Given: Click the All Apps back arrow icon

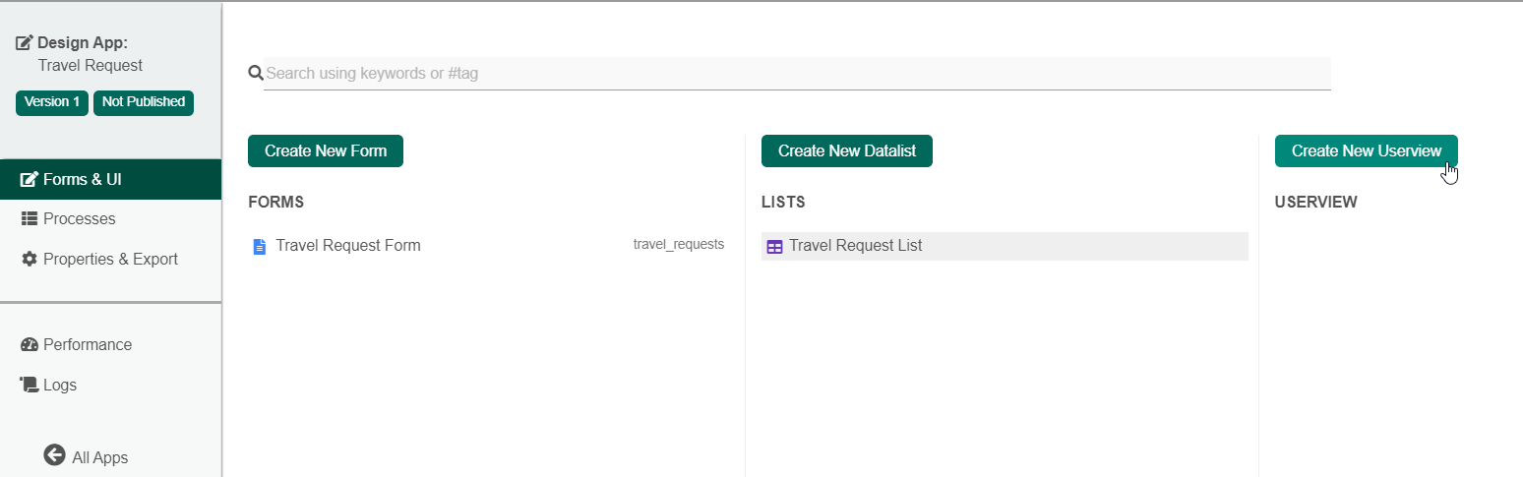Looking at the screenshot, I should 55,455.
